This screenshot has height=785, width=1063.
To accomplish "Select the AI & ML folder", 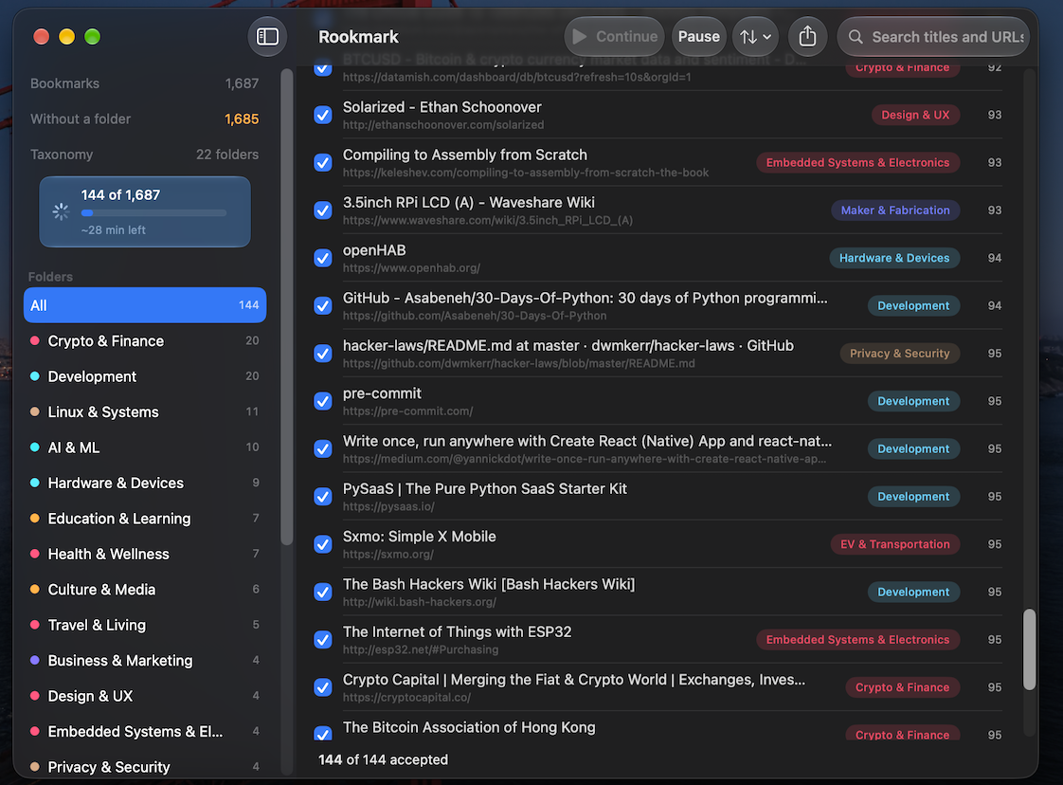I will (x=145, y=447).
